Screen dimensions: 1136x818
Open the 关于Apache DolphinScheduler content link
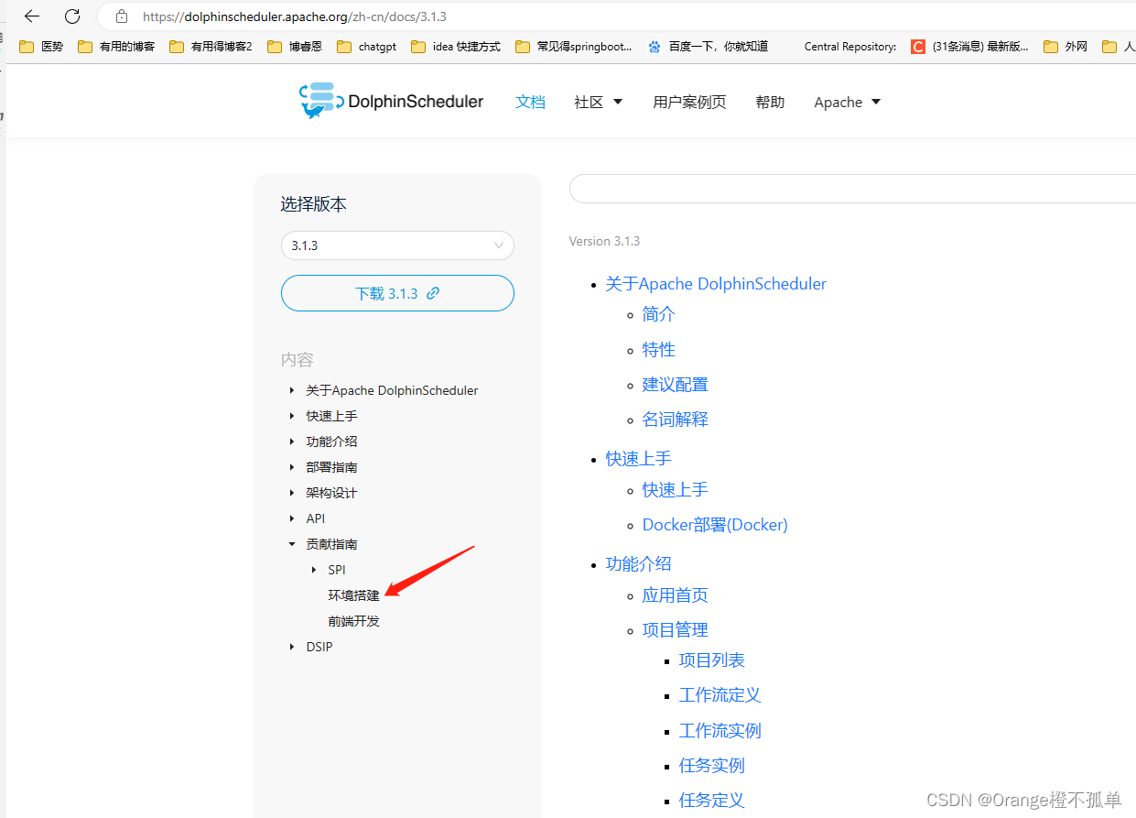coord(716,284)
